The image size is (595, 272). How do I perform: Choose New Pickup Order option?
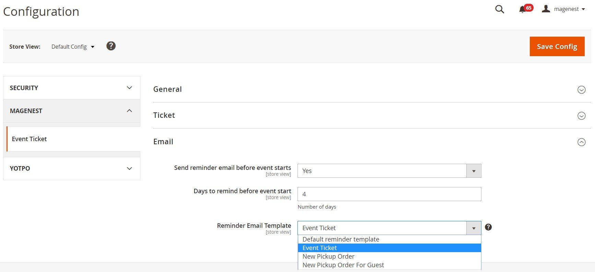point(389,256)
